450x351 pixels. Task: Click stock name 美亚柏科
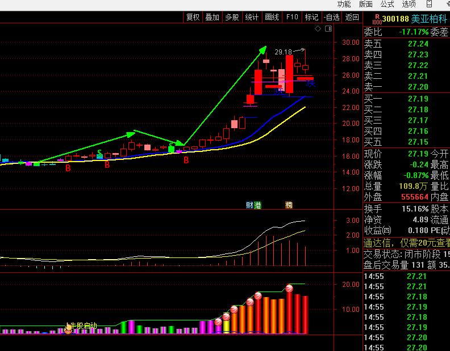point(429,19)
